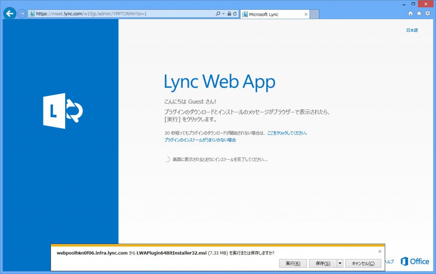Click inside the browser address bar
Viewport: 436px width, 274px height.
(x=128, y=13)
